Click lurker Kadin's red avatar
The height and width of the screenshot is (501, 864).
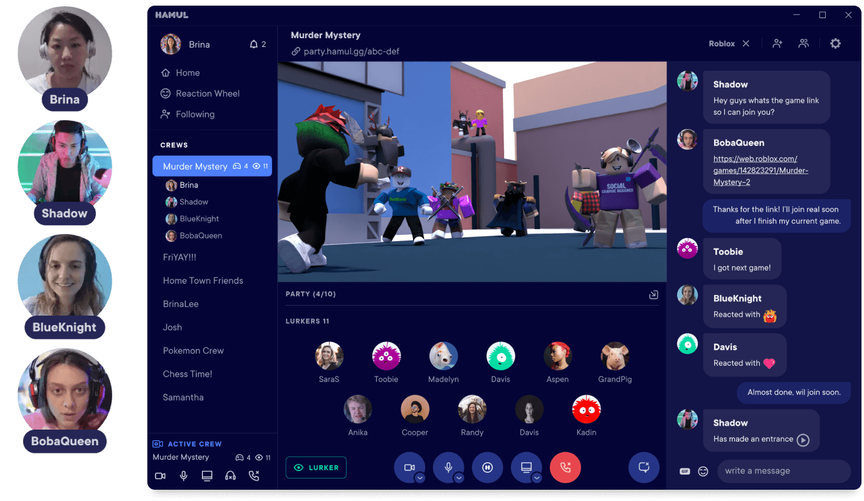click(586, 409)
